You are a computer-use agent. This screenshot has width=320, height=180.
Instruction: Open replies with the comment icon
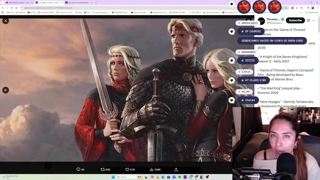click(78, 169)
